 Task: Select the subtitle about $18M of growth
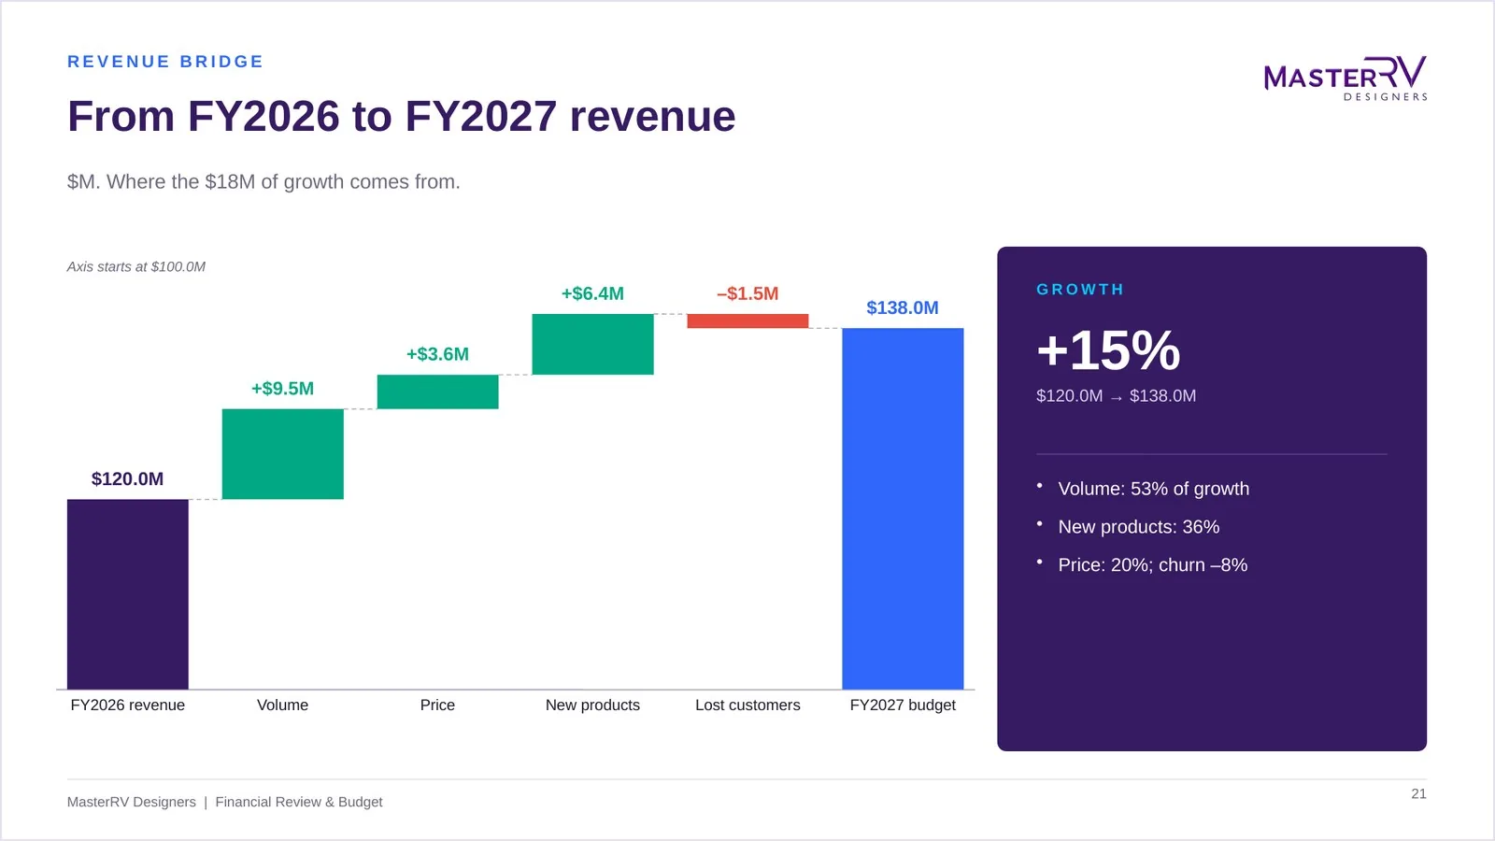coord(263,181)
